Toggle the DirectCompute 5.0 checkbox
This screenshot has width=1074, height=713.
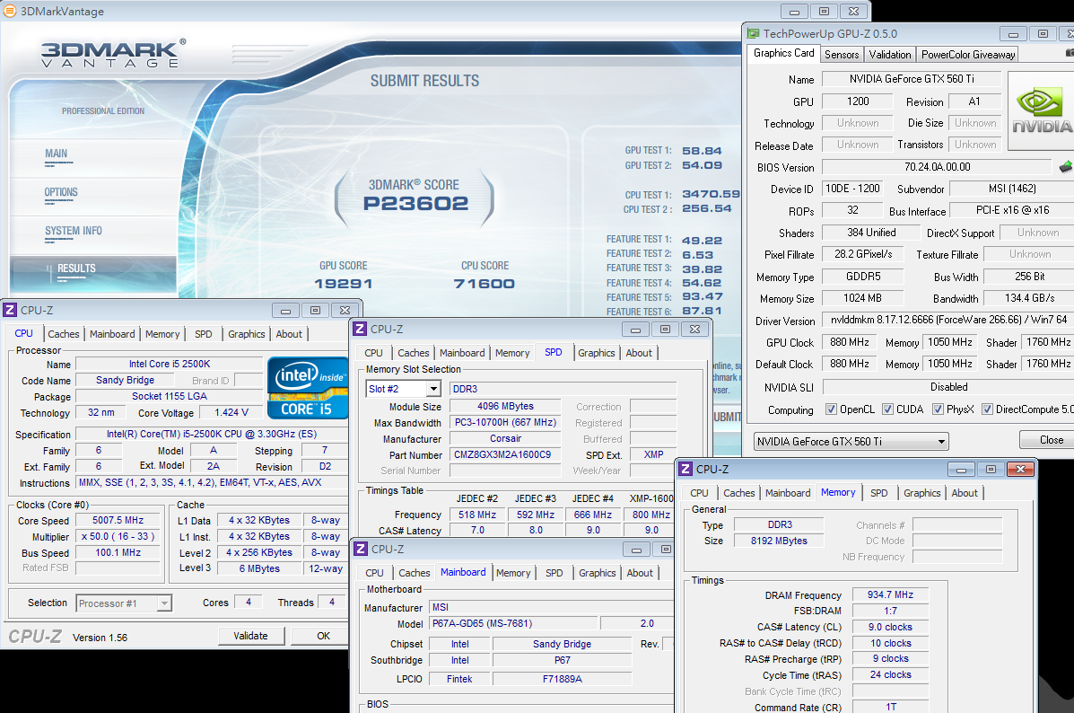click(x=988, y=409)
